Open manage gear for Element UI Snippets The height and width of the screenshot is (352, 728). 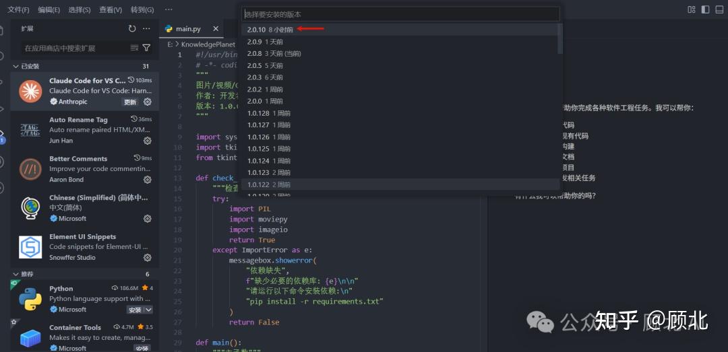click(148, 257)
